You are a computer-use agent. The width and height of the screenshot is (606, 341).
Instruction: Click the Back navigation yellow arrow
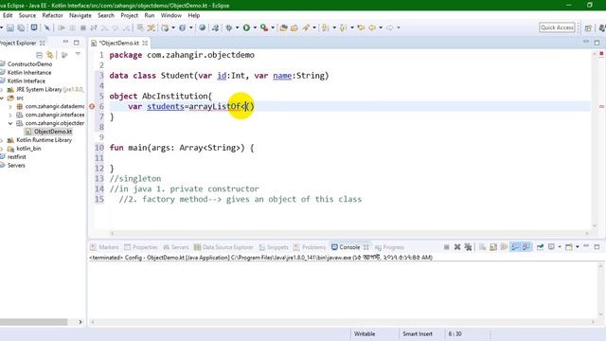[372, 27]
